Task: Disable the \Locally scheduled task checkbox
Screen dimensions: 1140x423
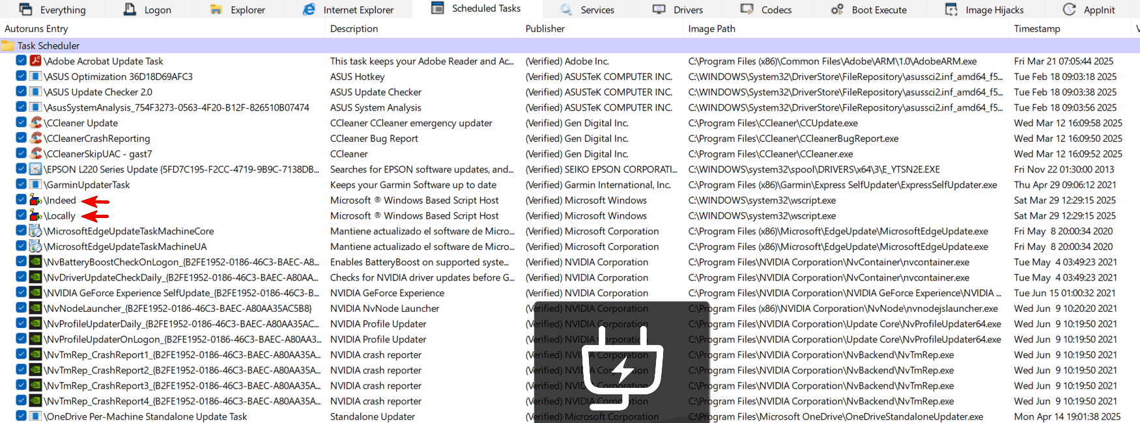Action: (21, 215)
